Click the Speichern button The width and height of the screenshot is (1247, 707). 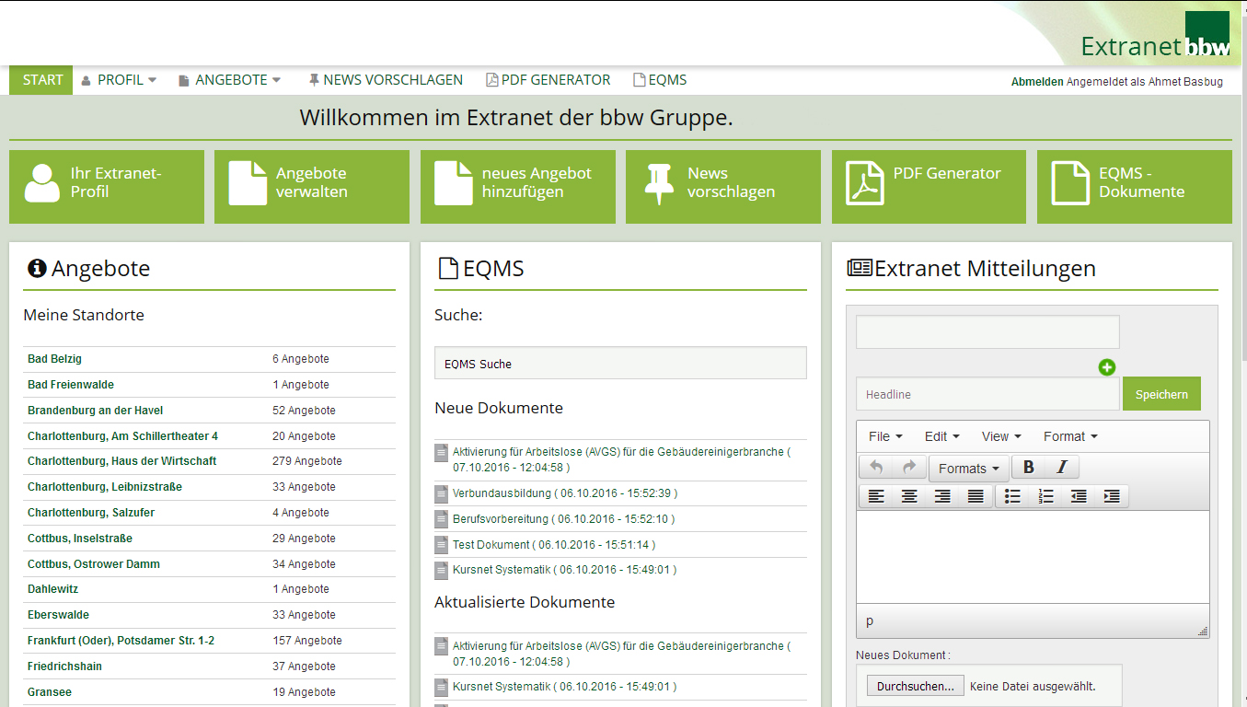1161,394
